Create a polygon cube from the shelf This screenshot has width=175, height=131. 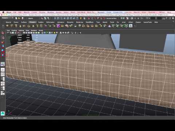pyautogui.click(x=12, y=26)
